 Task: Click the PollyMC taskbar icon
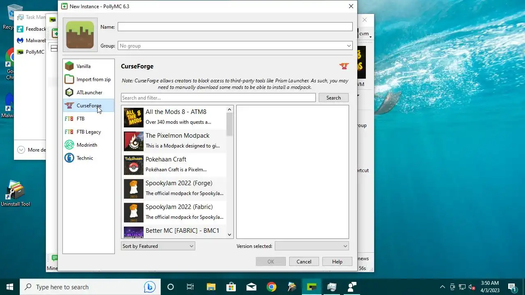click(x=311, y=287)
